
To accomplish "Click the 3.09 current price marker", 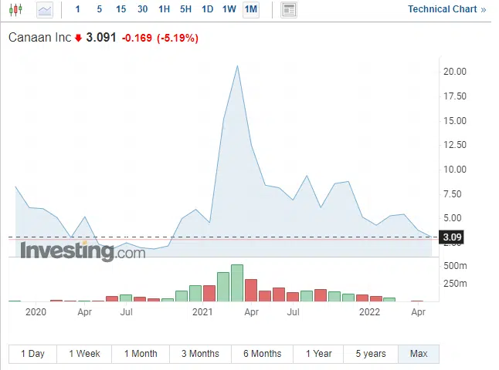I will coord(452,237).
